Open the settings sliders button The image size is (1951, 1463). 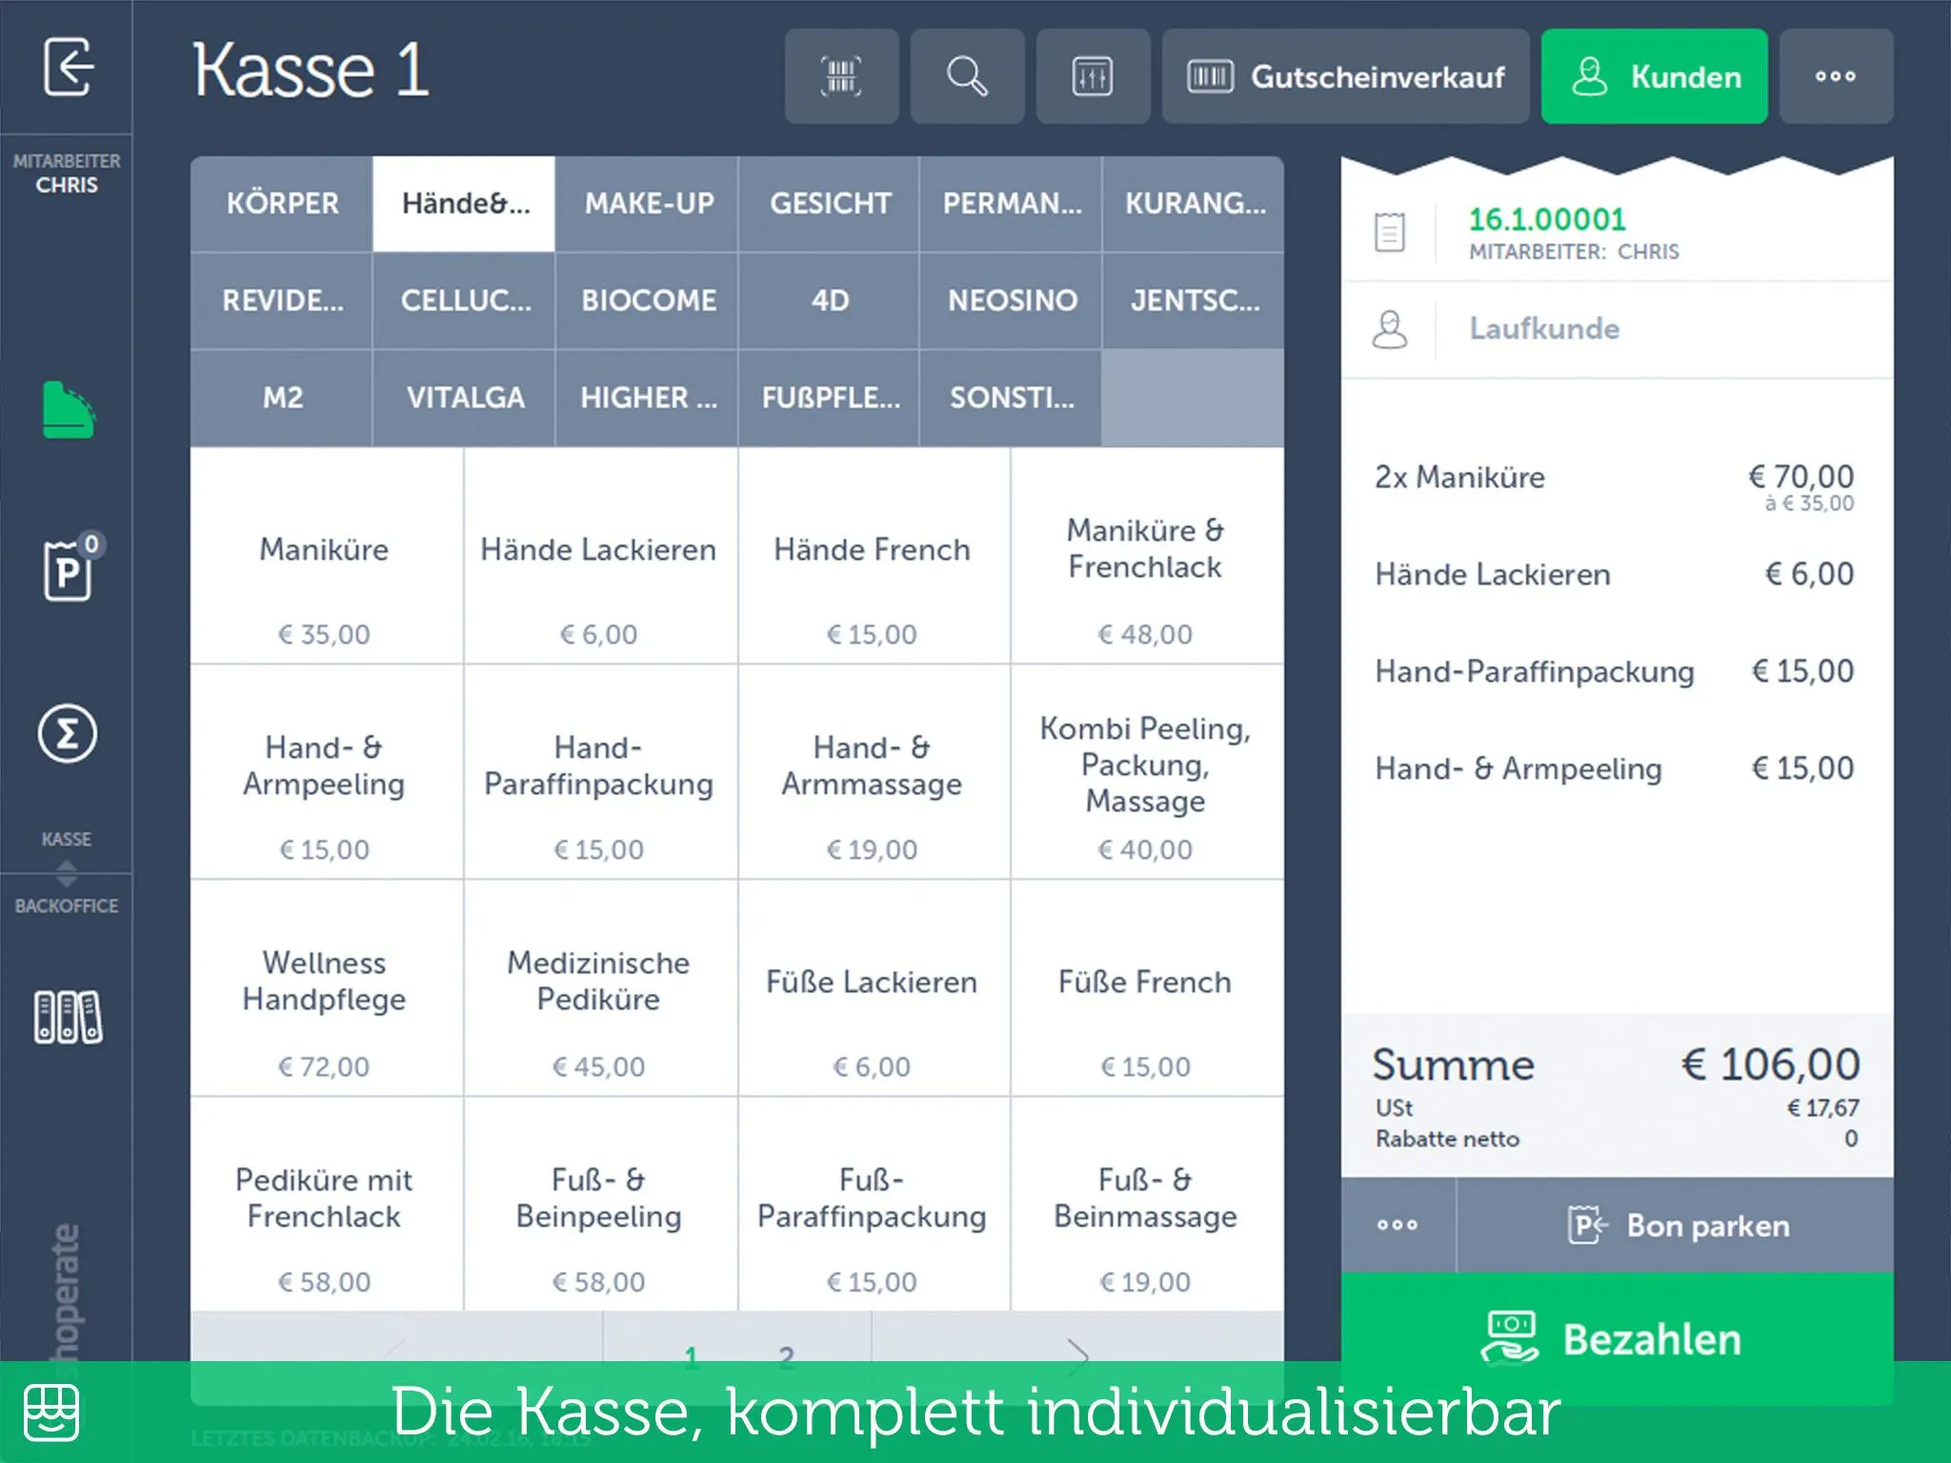point(1093,76)
